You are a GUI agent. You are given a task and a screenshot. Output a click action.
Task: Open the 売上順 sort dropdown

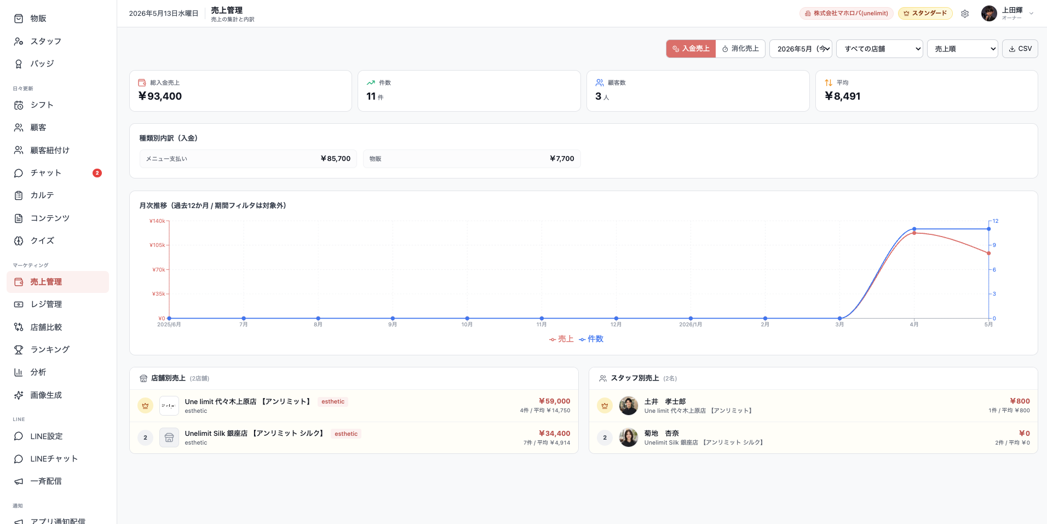(963, 49)
